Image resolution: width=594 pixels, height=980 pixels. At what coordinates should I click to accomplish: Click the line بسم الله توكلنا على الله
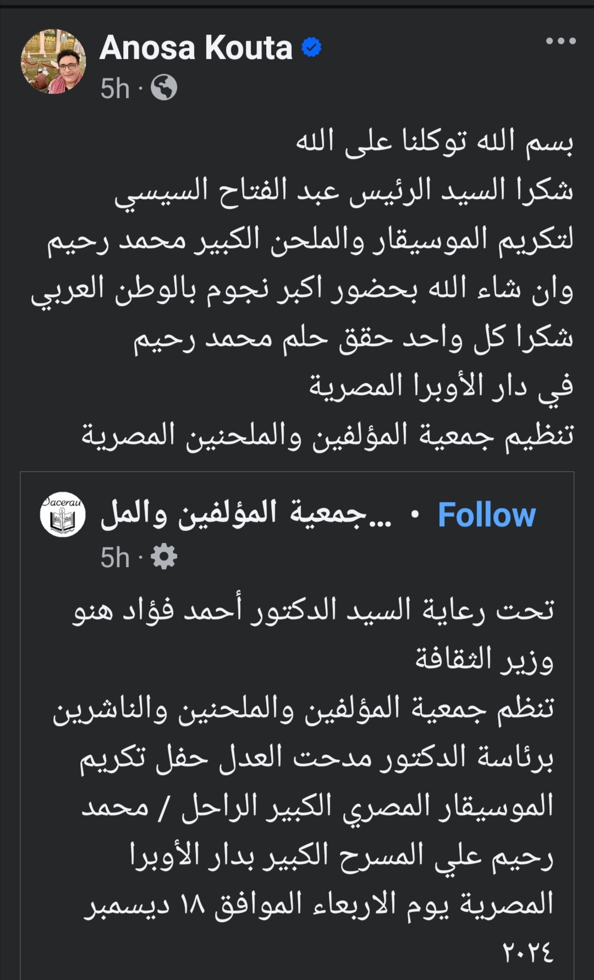[435, 142]
